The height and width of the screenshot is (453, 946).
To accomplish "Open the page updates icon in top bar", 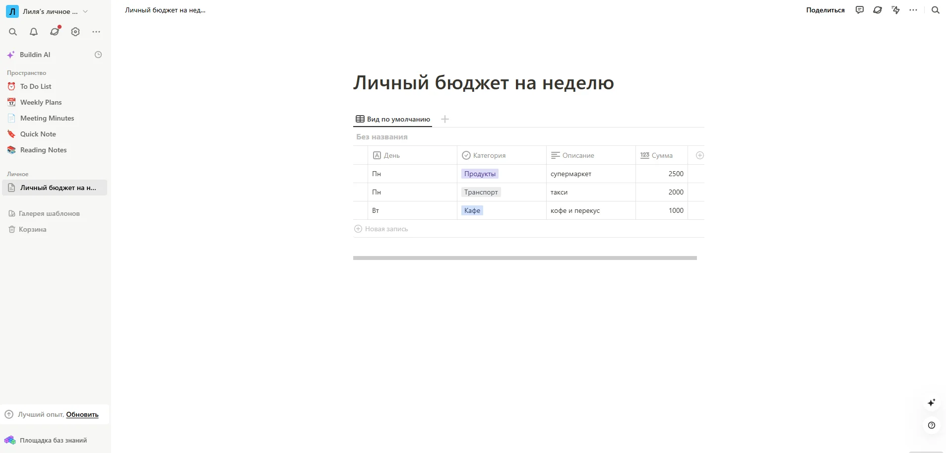I will (x=878, y=10).
